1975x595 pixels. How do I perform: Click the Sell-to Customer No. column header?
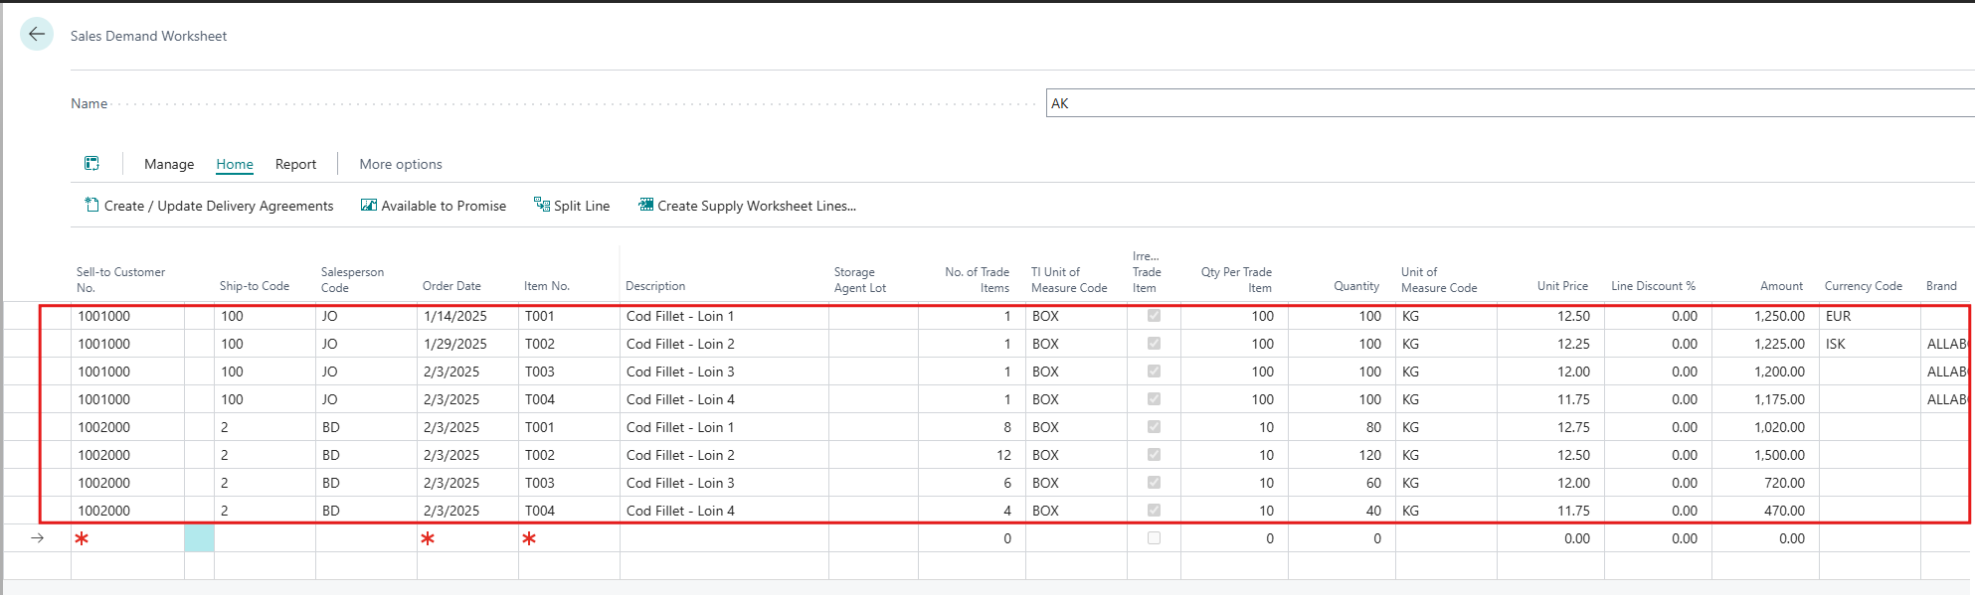tap(120, 279)
